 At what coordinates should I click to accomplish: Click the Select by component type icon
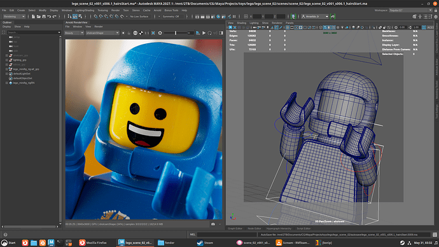pos(80,17)
